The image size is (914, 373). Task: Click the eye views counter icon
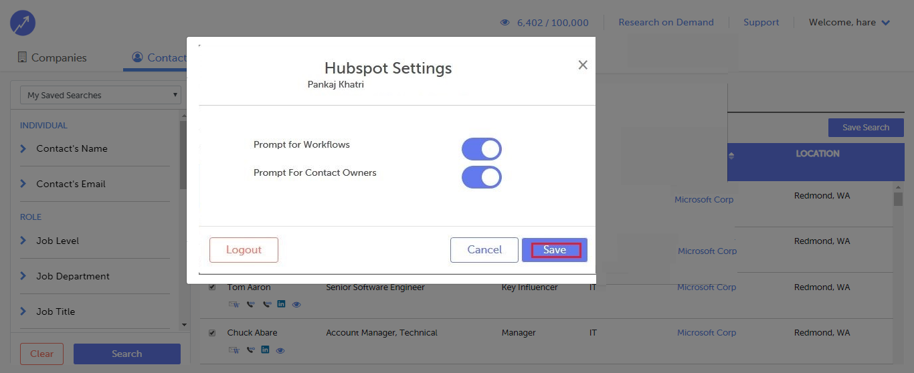[x=505, y=23]
